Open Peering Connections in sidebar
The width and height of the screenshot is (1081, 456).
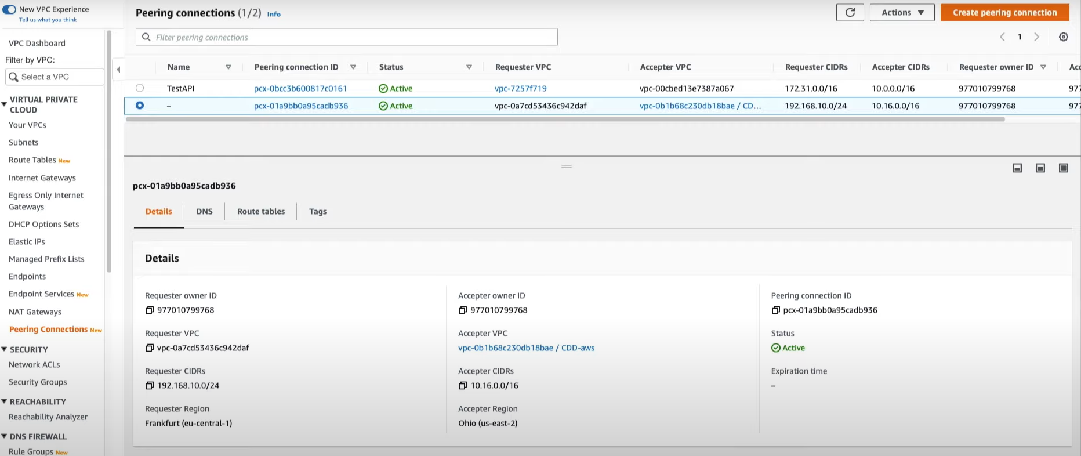click(48, 330)
